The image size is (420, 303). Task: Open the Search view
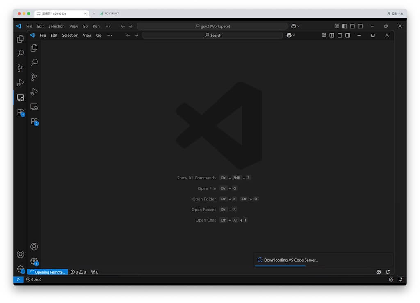pos(34,62)
